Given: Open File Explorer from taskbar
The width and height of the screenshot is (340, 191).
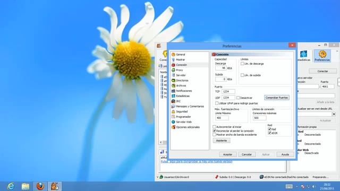Looking at the screenshot, I should click(25, 186).
